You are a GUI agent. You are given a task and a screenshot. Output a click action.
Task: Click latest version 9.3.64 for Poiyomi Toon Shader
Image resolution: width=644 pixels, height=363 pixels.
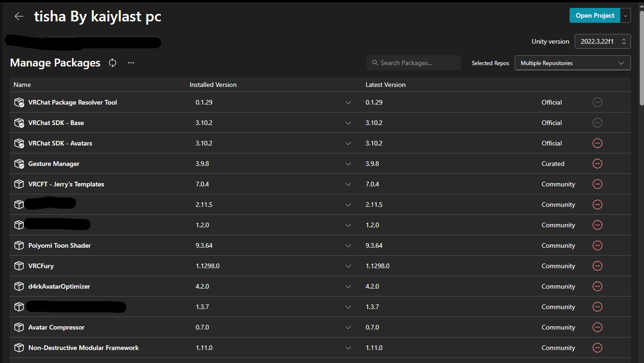[374, 245]
